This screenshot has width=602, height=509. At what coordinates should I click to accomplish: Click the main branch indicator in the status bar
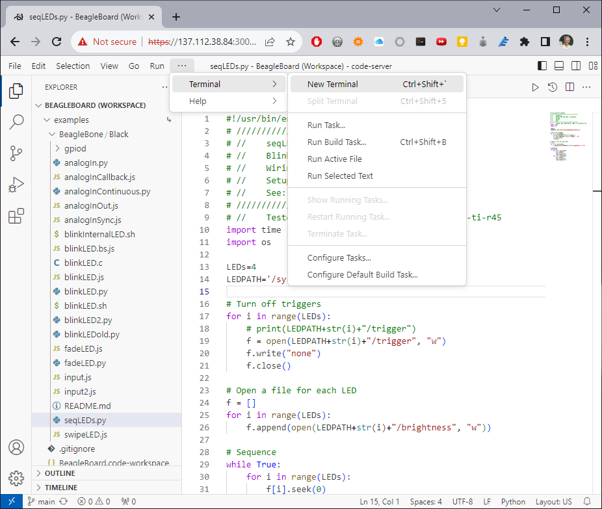pos(42,501)
